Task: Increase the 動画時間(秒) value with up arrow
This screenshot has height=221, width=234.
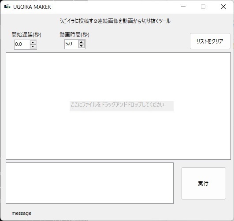Action: [82, 42]
